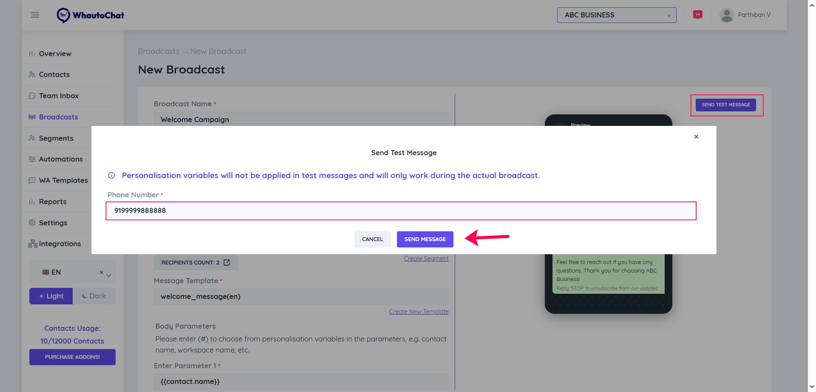
Task: Switch to Light theme
Action: point(51,296)
